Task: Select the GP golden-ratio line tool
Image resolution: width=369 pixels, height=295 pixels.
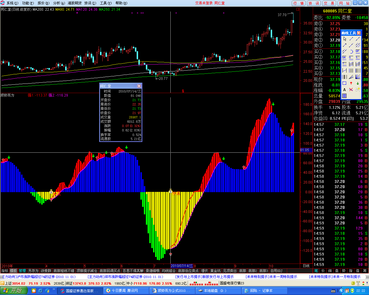Action: pos(358,52)
